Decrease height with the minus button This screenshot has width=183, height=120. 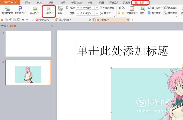click(x=78, y=8)
